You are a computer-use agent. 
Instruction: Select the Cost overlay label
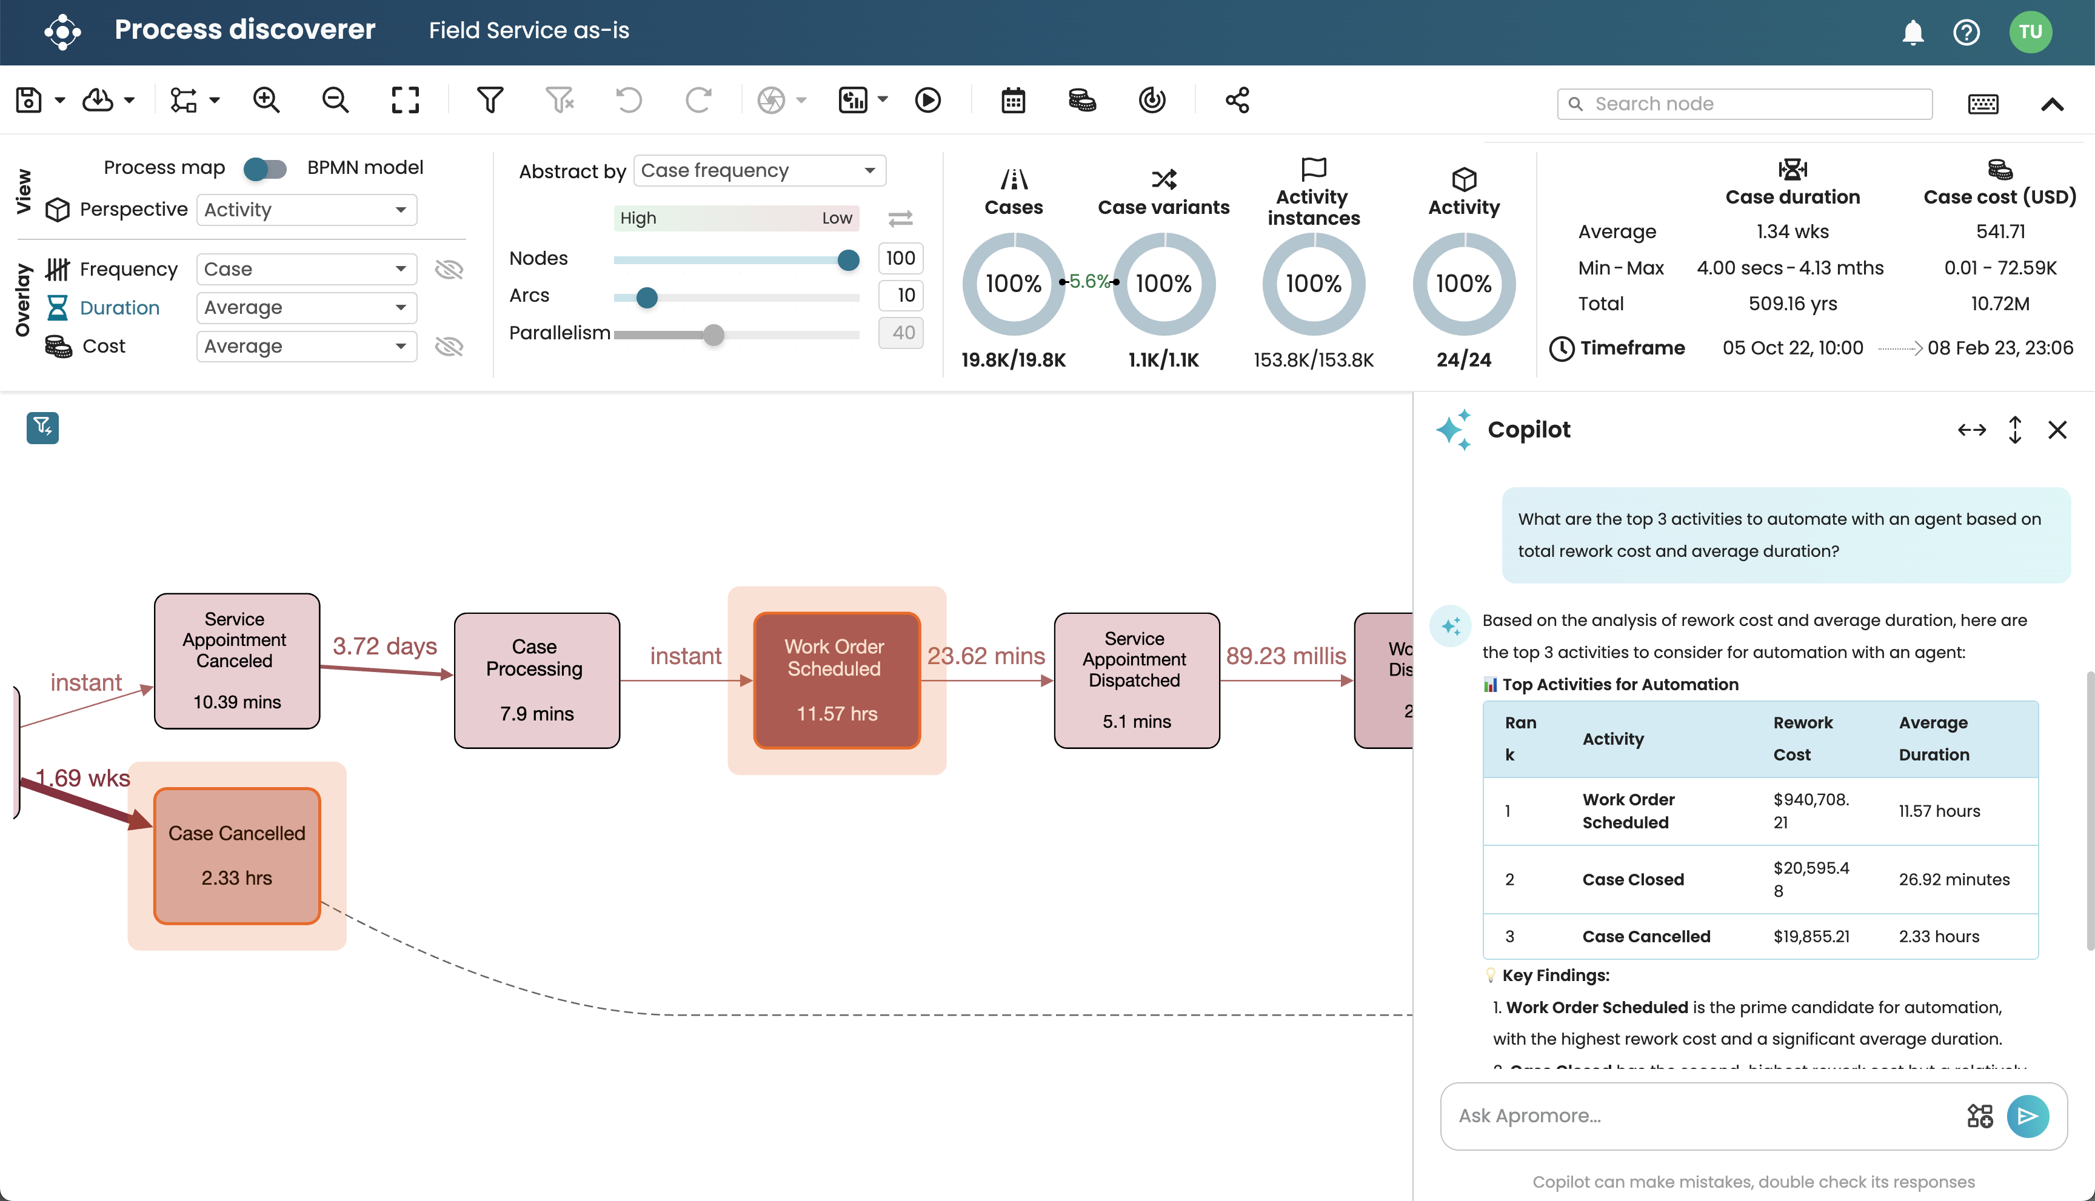pos(104,347)
